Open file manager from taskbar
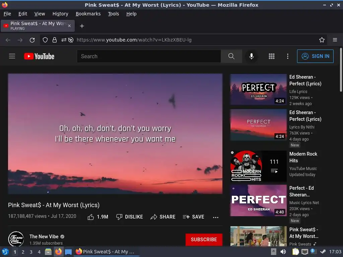Screen dimensions: 343x257 click(48, 252)
